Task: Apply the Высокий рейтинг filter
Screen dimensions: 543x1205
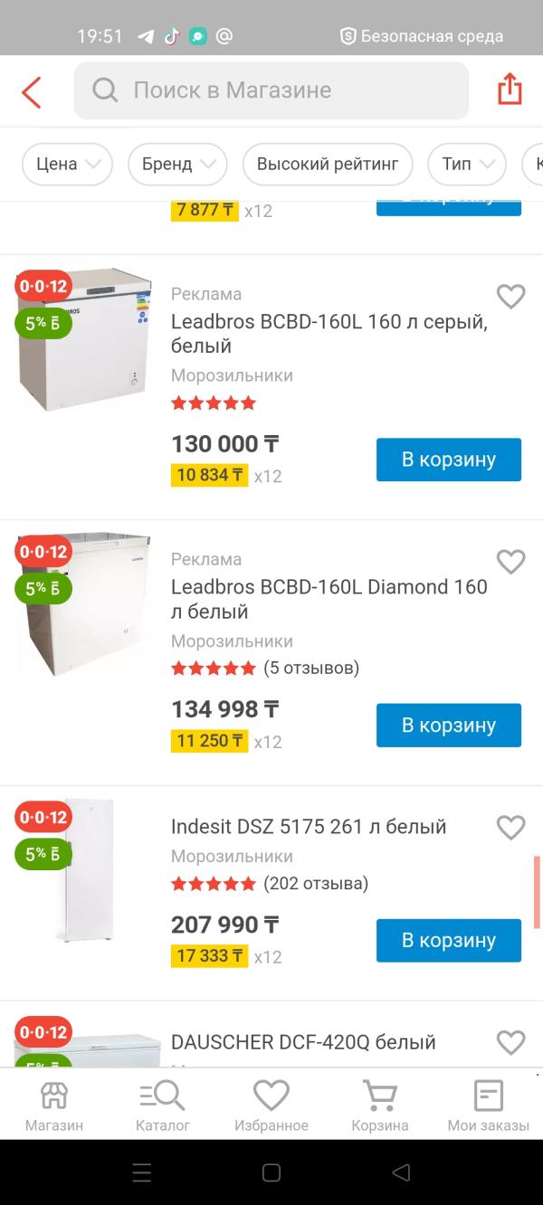Action: [x=328, y=165]
